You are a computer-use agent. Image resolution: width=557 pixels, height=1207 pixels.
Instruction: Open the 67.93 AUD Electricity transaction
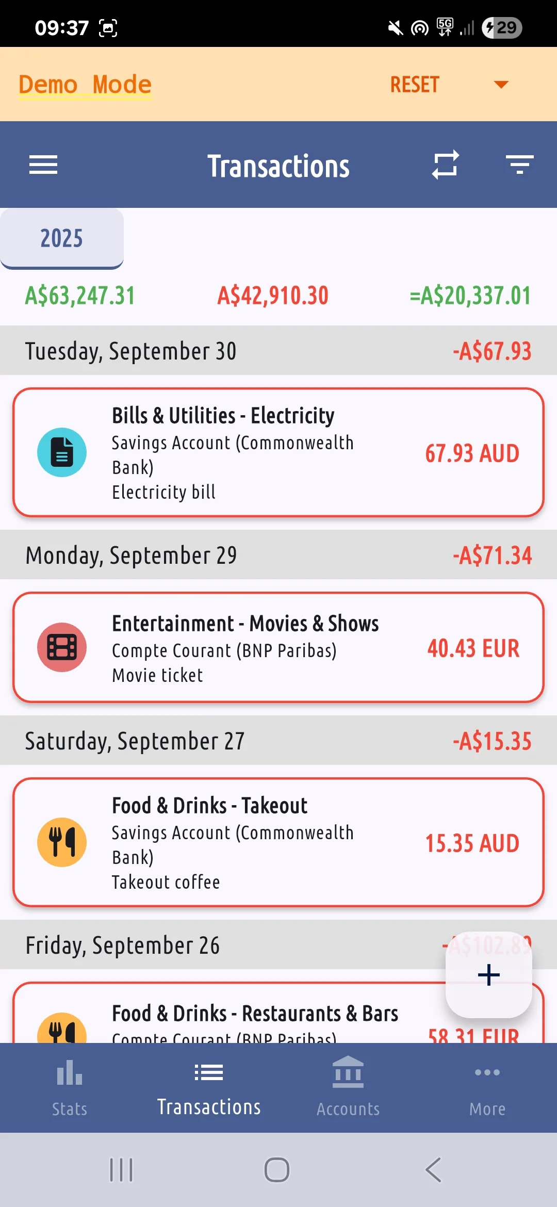[278, 452]
